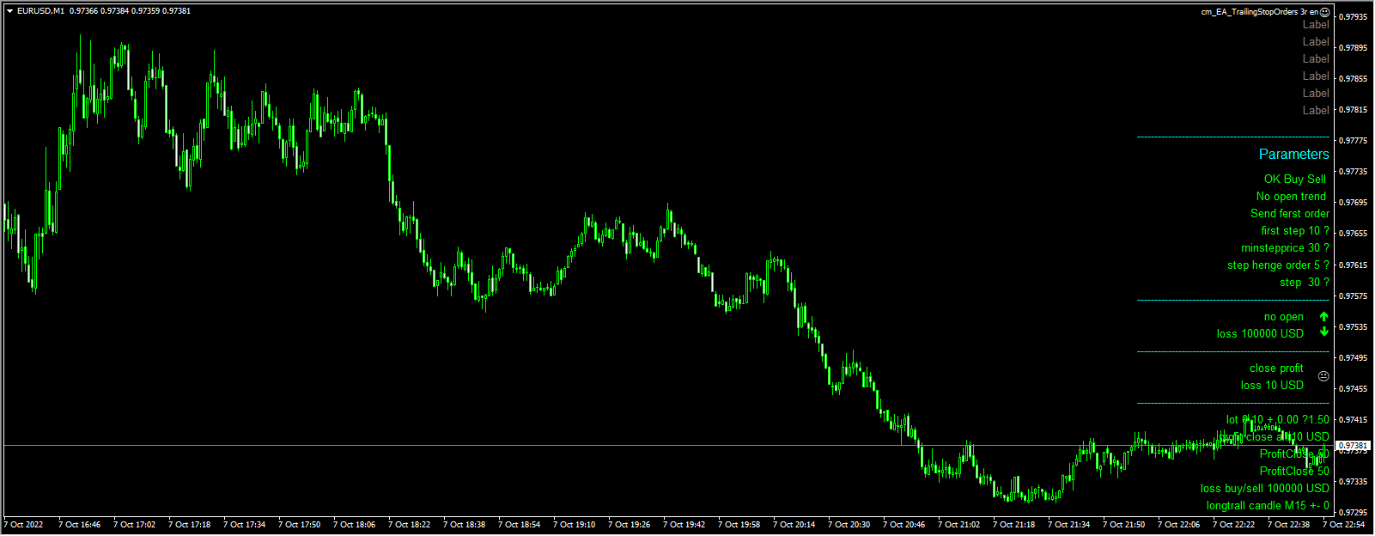
Task: Click the 0.97935 level on the price scale
Action: click(1354, 16)
